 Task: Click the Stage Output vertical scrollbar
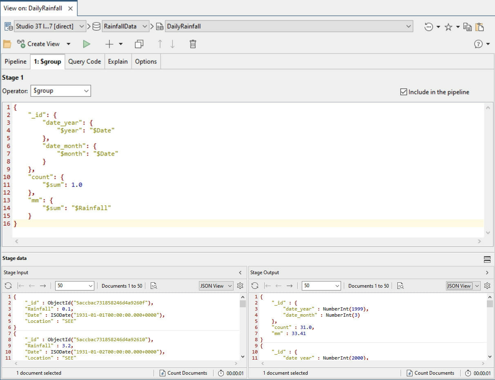[x=489, y=327]
